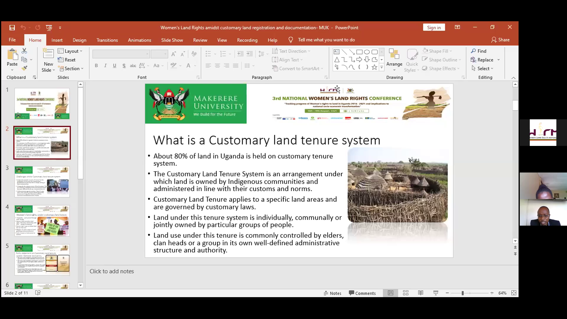
Task: Select the Format Painter brush
Action: [24, 69]
